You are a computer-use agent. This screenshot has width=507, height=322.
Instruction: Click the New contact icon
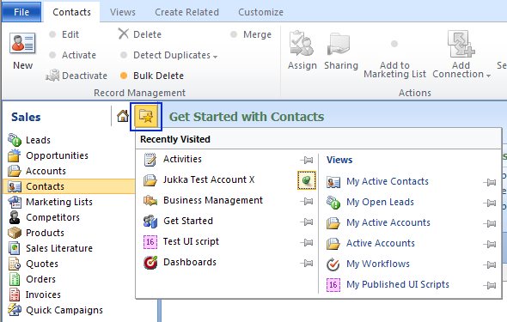(22, 43)
